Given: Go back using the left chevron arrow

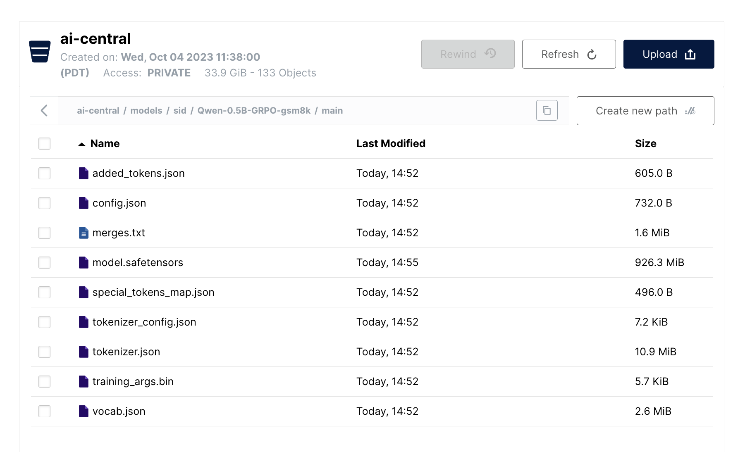Looking at the screenshot, I should 44,110.
